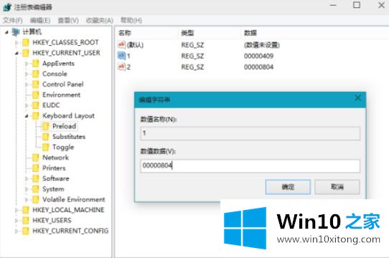389x258 pixels.
Task: Select the Printers tree item label
Action: (54, 168)
